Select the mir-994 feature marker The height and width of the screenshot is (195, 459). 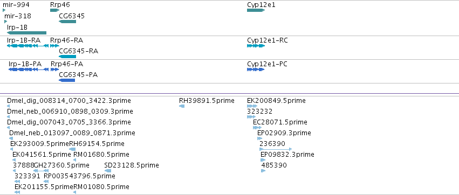(4, 10)
